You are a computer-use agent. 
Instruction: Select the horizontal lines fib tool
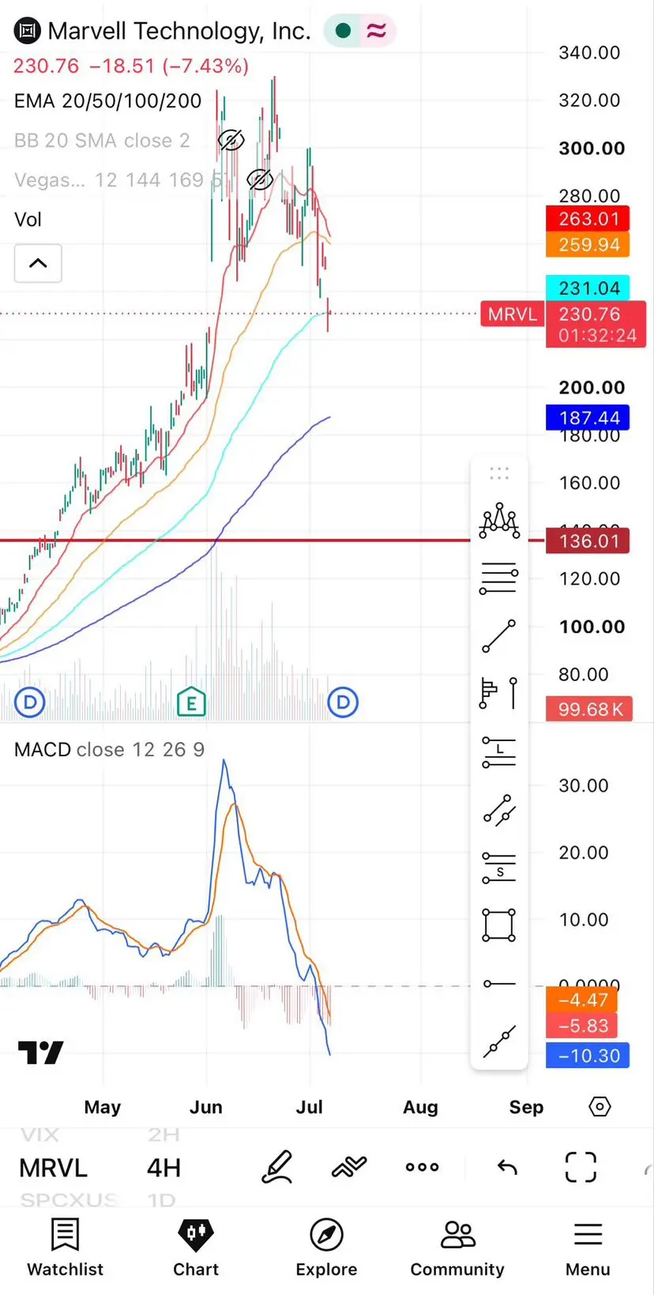[x=499, y=578]
